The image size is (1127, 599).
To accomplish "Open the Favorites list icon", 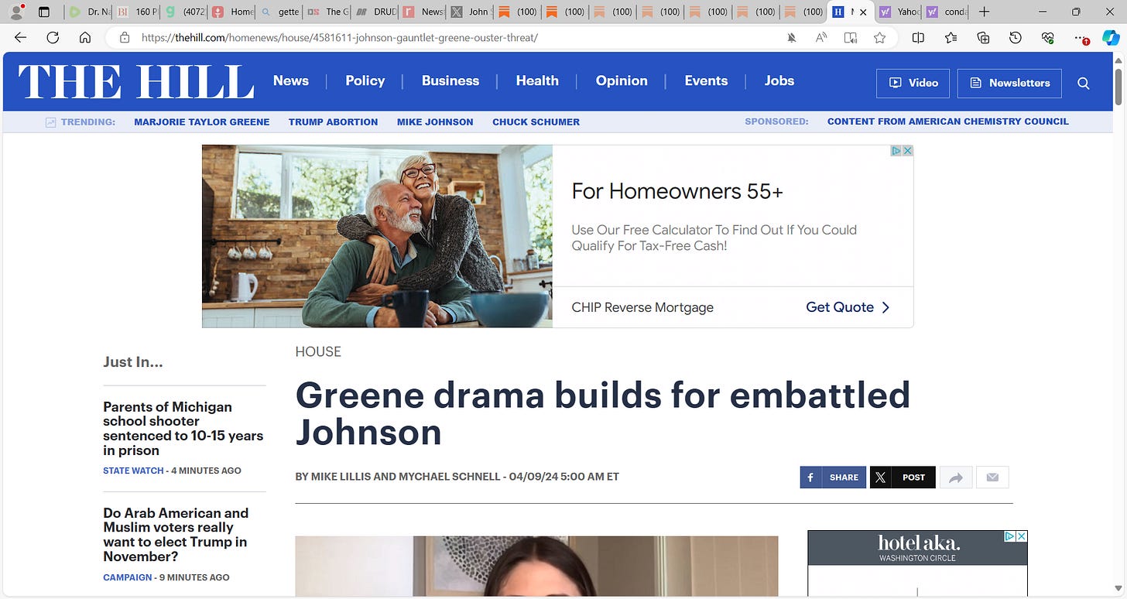I will point(951,37).
